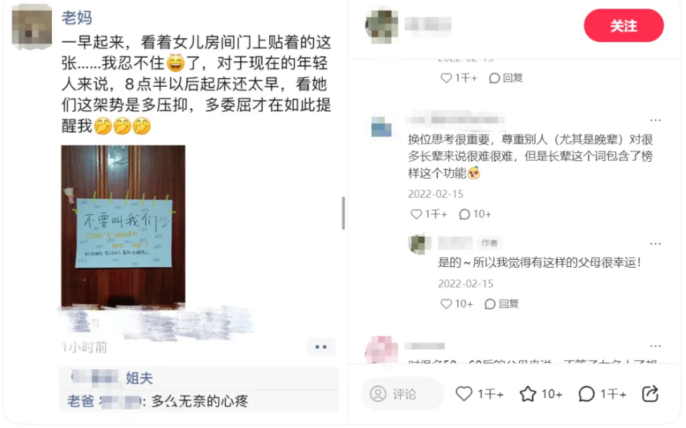This screenshot has height=428, width=686.
Task: Open the three-dot menu on 换位思考 comment
Action: (655, 120)
